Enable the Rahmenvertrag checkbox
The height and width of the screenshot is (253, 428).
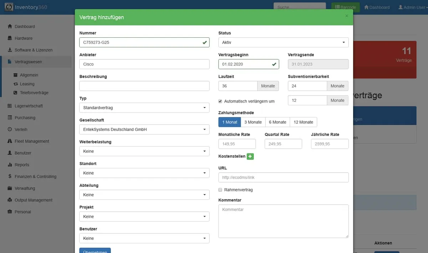pyautogui.click(x=220, y=190)
